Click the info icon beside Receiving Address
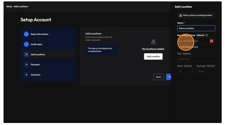 (207, 35)
